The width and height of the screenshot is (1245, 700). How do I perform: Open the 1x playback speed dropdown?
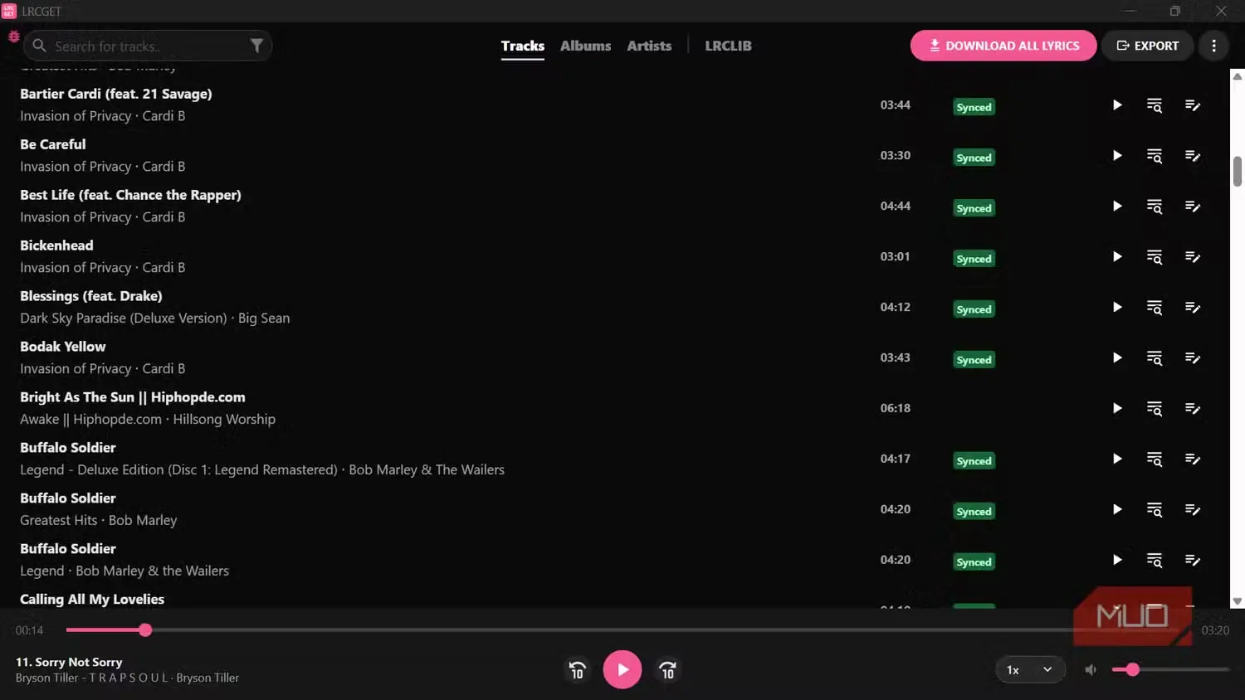(x=1030, y=669)
